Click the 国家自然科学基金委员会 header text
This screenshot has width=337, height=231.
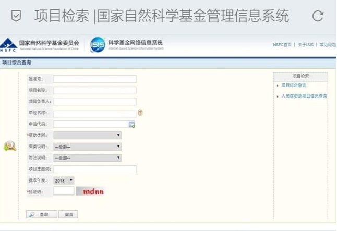[x=49, y=43]
